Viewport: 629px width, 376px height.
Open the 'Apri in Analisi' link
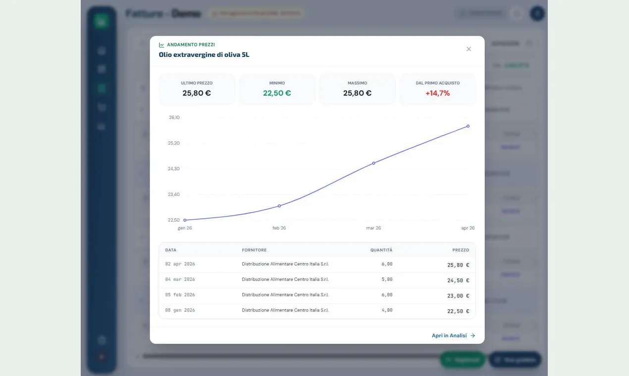453,335
